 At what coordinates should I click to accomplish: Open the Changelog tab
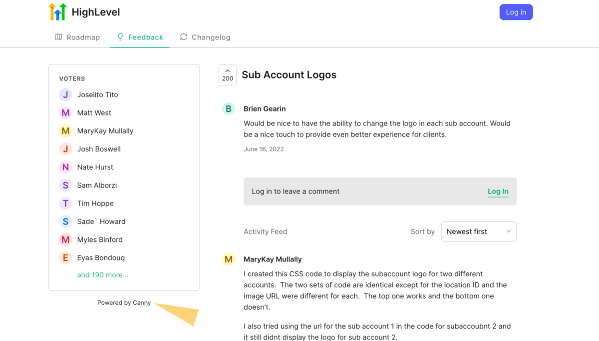pyautogui.click(x=205, y=37)
